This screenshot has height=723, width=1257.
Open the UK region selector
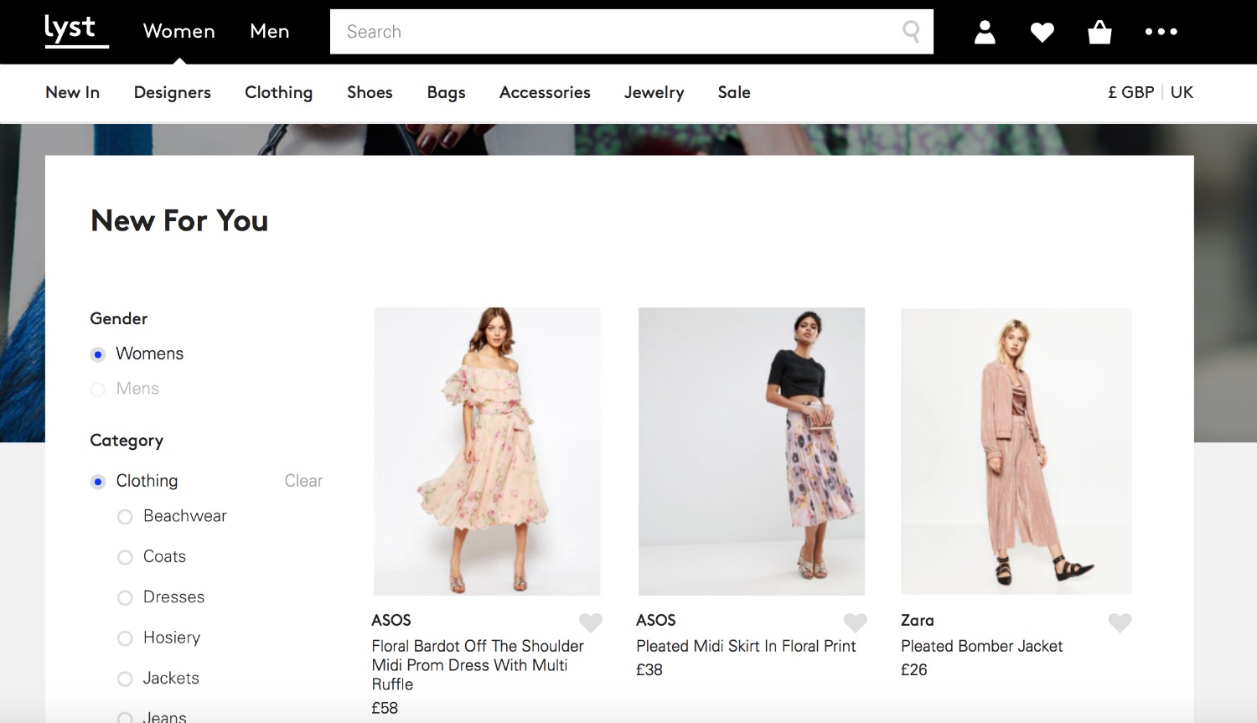(x=1182, y=92)
